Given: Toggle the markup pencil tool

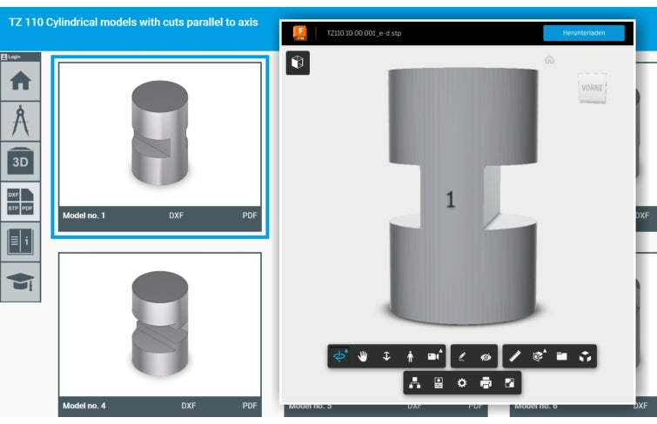Looking at the screenshot, I should point(462,356).
